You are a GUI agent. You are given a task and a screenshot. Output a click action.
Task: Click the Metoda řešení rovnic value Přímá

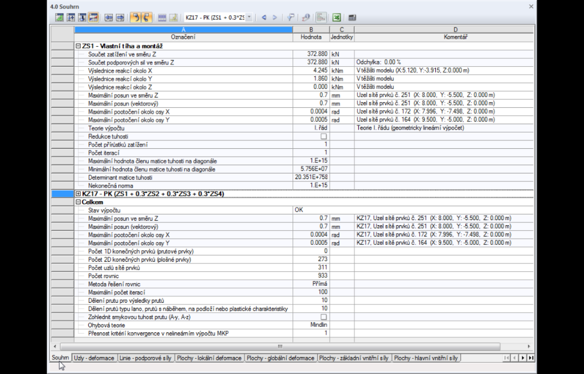point(311,284)
